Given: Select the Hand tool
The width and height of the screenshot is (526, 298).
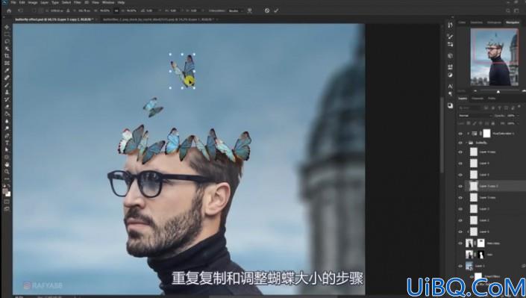Looking at the screenshot, I should pyautogui.click(x=7, y=164).
